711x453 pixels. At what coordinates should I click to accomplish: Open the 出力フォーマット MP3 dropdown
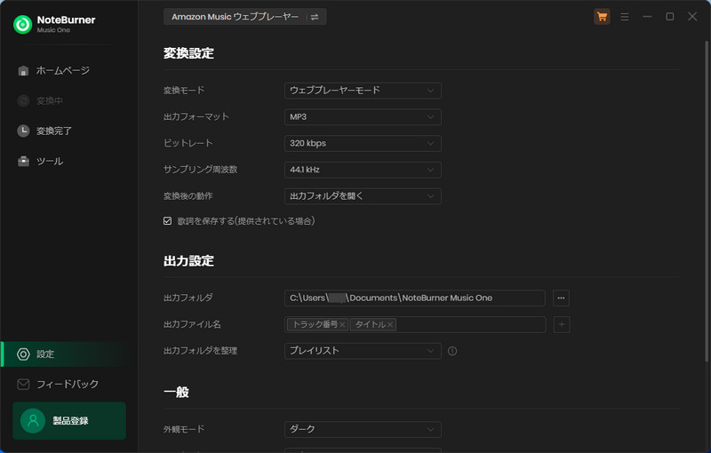coord(363,117)
